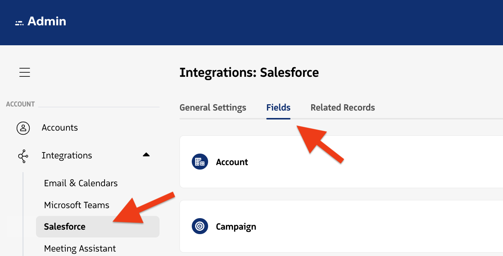Collapse the Integrations section arrow
Image resolution: width=503 pixels, height=256 pixels.
[146, 155]
